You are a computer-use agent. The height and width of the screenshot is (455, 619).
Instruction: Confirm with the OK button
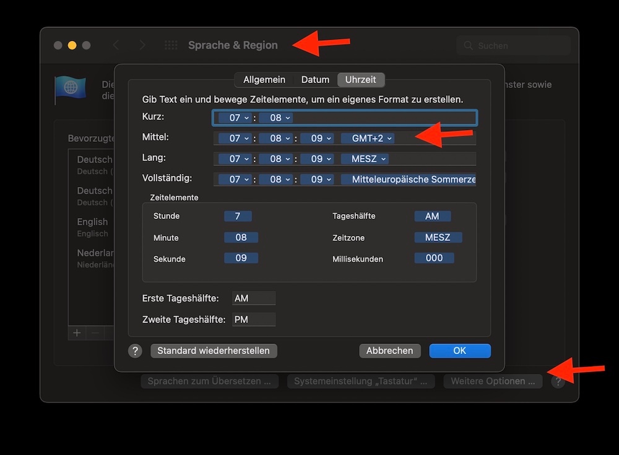[x=460, y=351]
